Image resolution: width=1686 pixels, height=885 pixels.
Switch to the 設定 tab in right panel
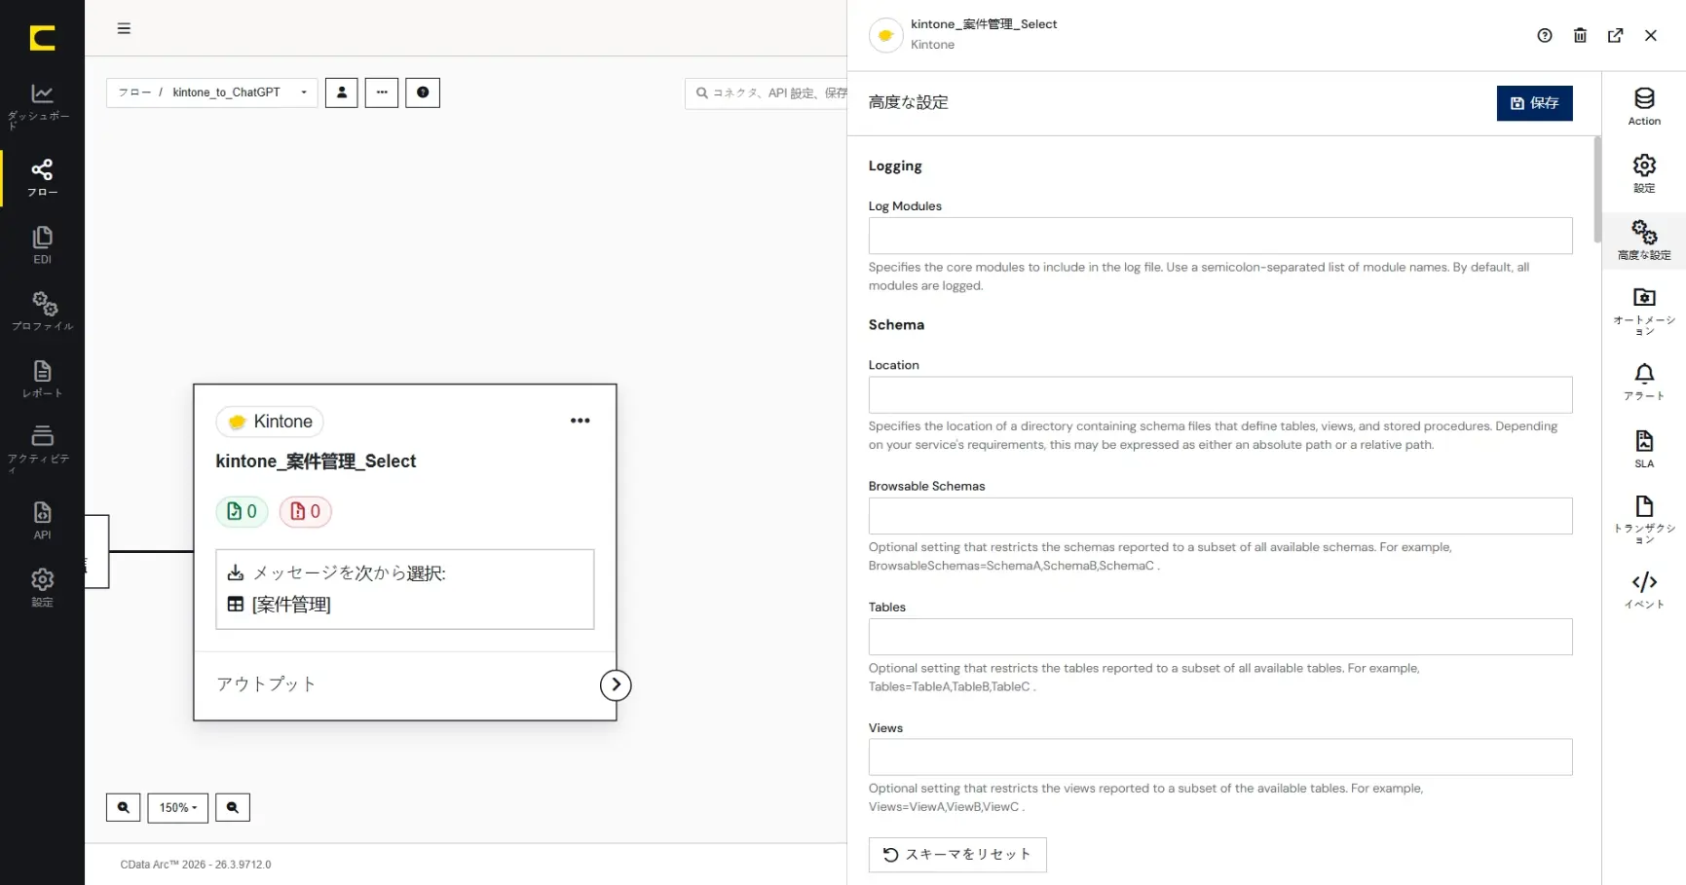[x=1644, y=174]
